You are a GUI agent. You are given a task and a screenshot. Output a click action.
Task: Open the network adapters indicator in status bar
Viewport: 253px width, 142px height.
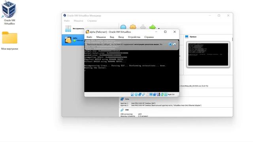coord(140,94)
